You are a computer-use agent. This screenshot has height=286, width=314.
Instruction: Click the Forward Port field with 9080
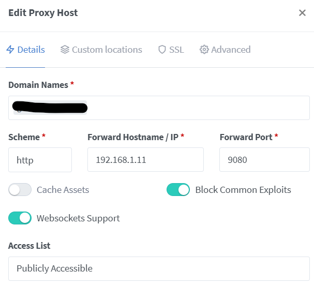pyautogui.click(x=264, y=160)
